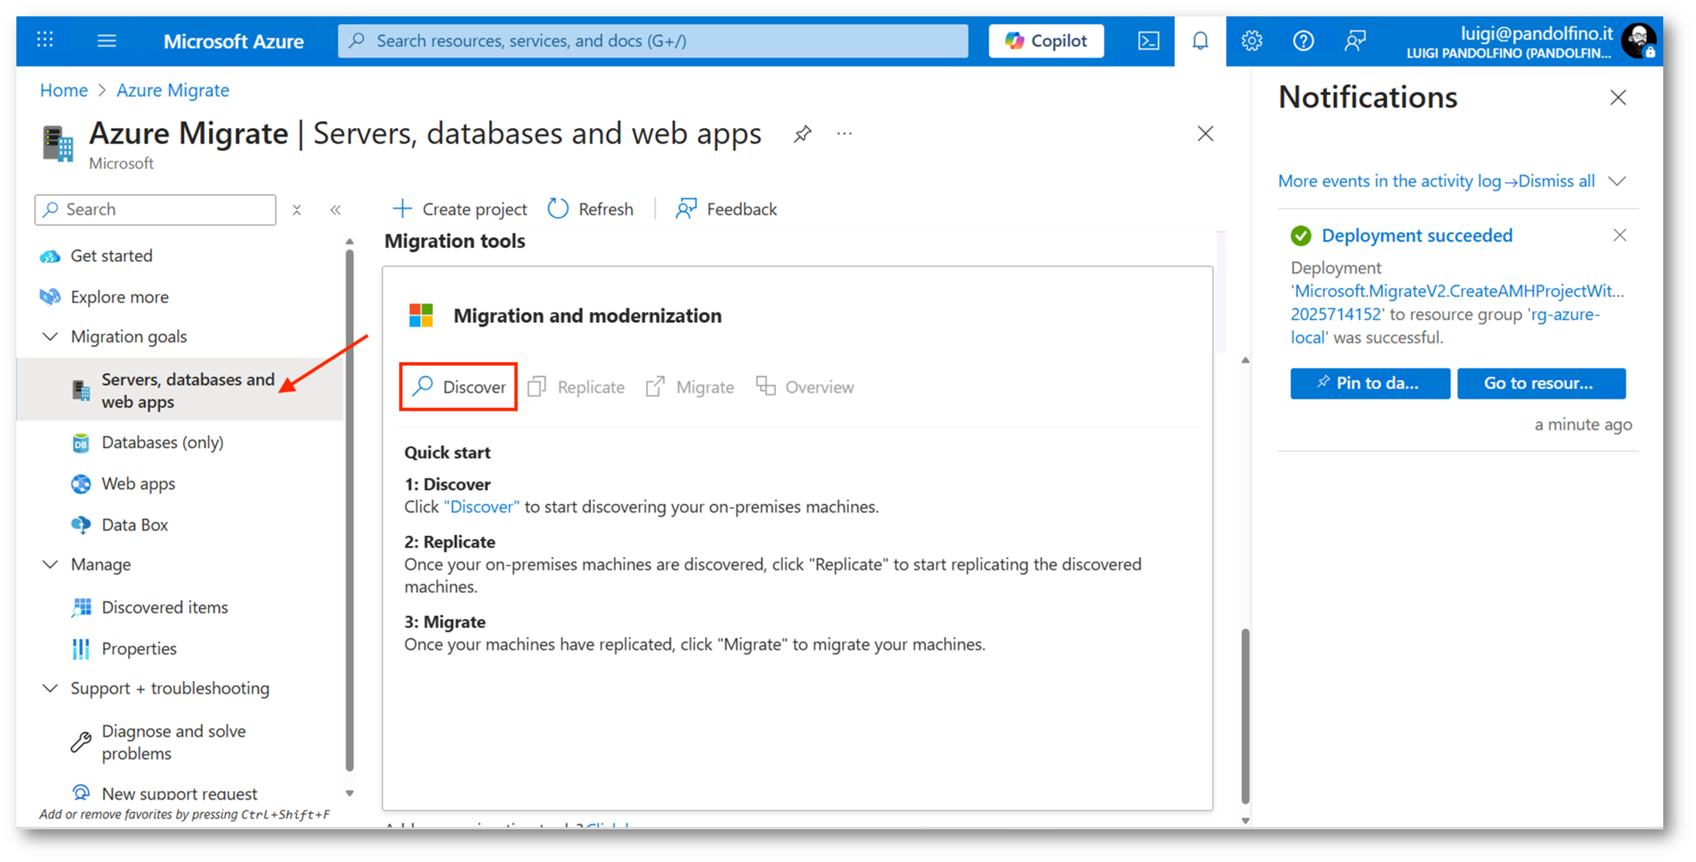1696x862 pixels.
Task: Collapse the Migration goals section
Action: 51,336
